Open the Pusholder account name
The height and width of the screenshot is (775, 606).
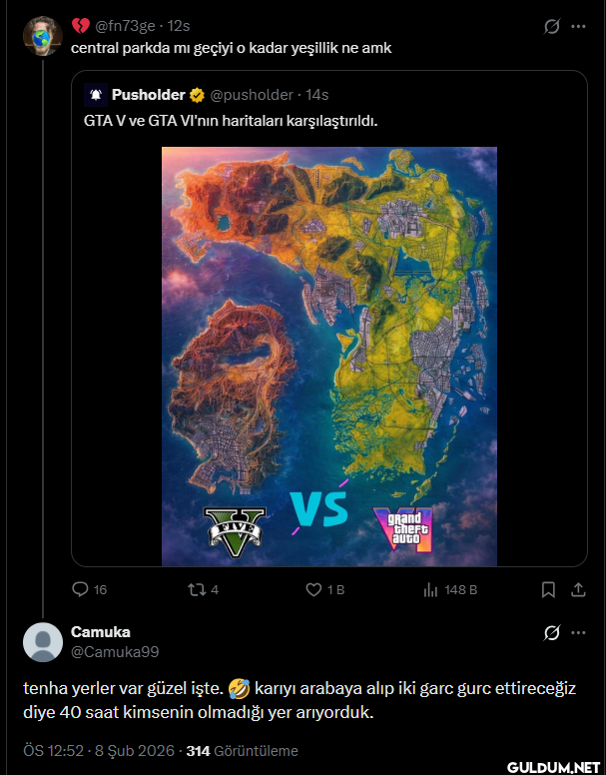(148, 95)
